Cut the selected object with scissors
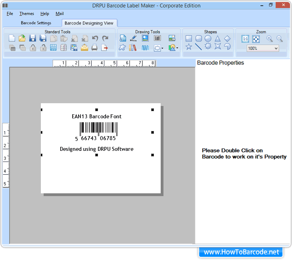The width and height of the screenshot is (292, 260). 74,39
